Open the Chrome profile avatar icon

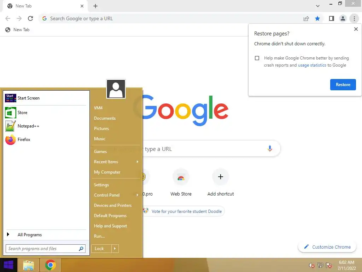click(343, 18)
